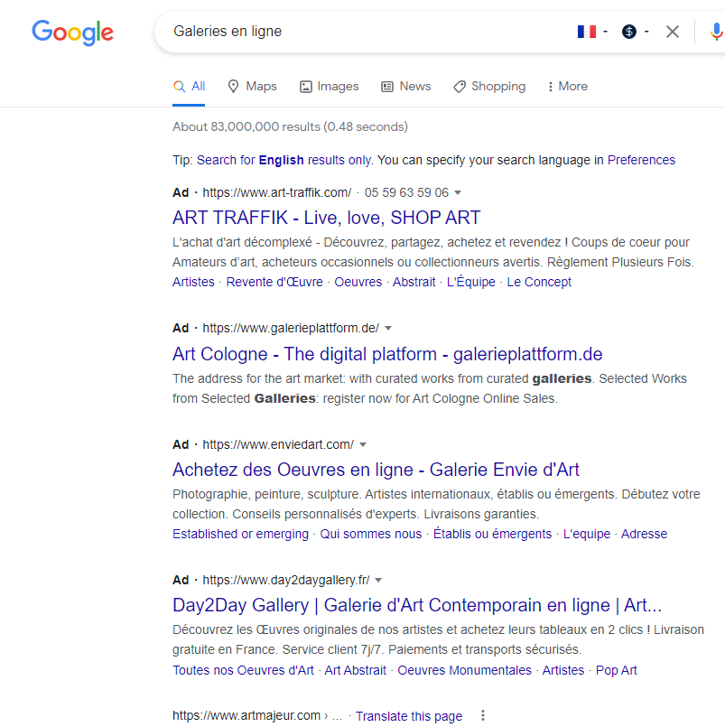Open the L'equipe sitelink under Envie d'Art
Viewport: 725px width, 727px height.
586,534
